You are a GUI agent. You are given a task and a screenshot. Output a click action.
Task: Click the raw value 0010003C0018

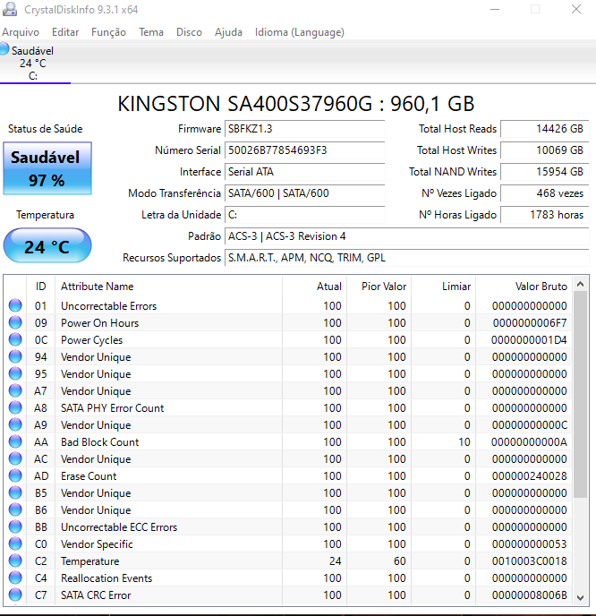(529, 561)
